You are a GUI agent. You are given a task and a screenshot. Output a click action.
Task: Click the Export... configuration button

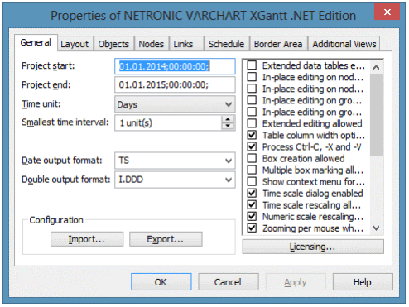tap(166, 239)
